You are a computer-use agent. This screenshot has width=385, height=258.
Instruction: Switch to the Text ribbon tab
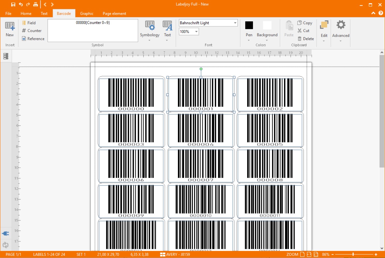44,13
